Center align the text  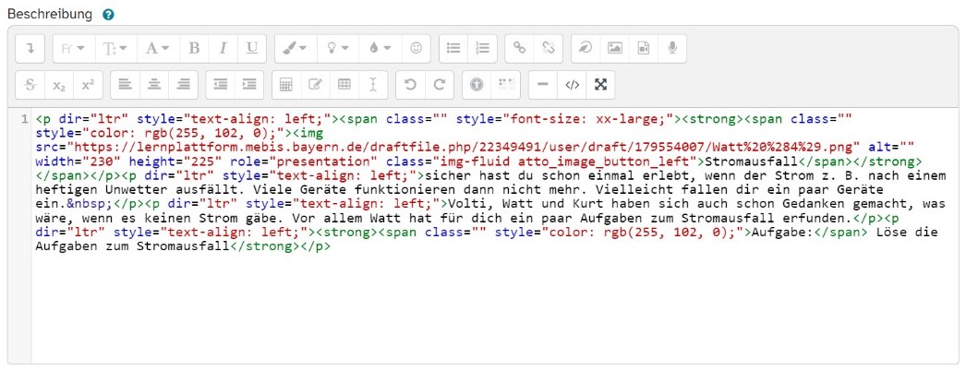(x=154, y=85)
